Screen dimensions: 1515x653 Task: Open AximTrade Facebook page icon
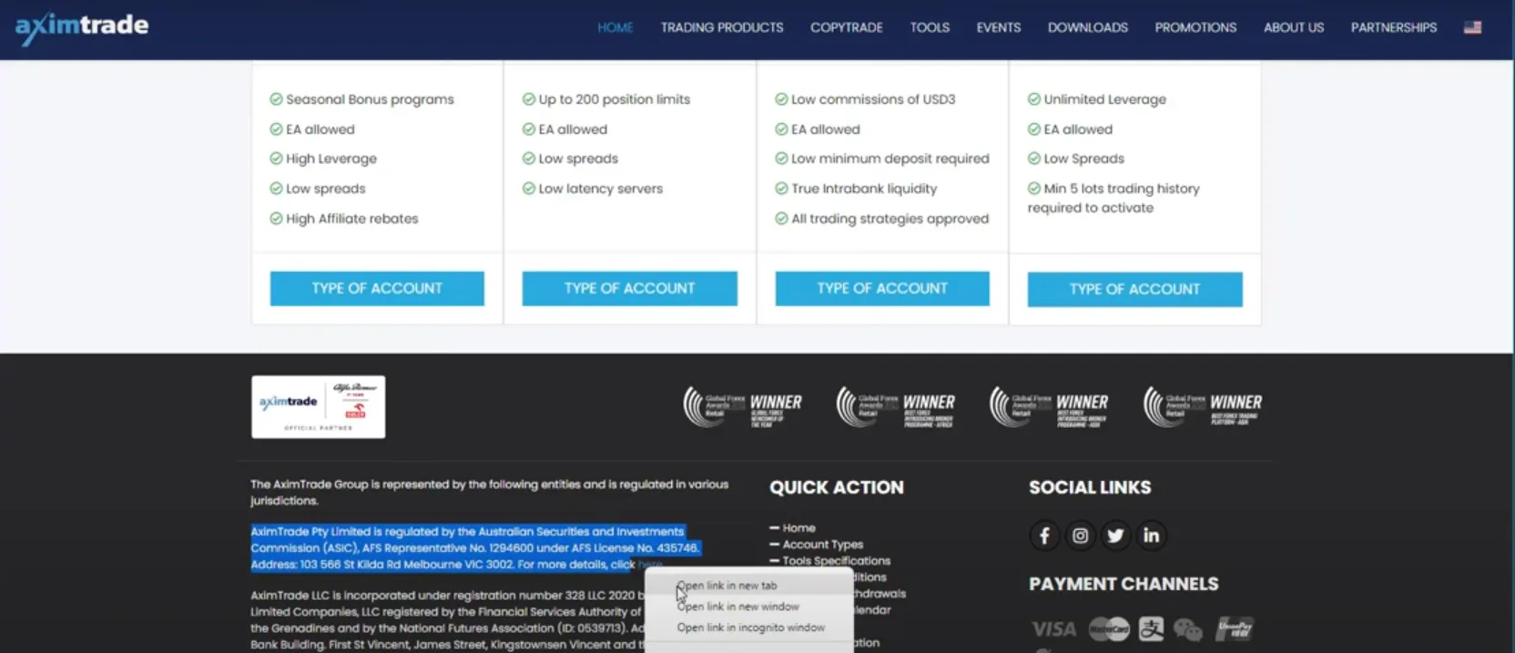(1044, 536)
